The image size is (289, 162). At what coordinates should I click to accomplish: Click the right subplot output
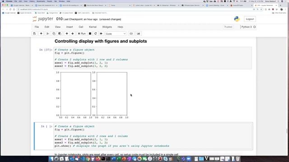[112, 94]
